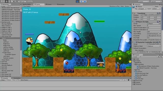Click the Step frame button
This screenshot has width=163, height=91.
[x=85, y=2]
